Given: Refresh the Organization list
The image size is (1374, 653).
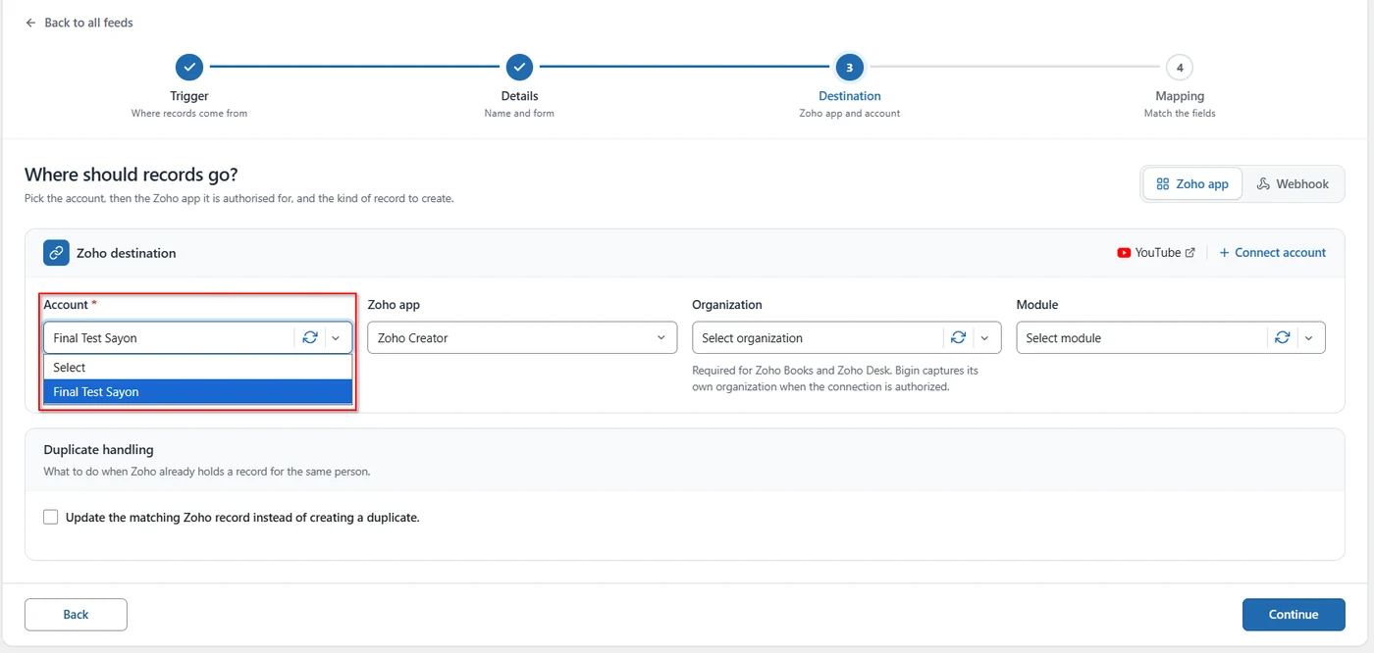Looking at the screenshot, I should [x=959, y=337].
